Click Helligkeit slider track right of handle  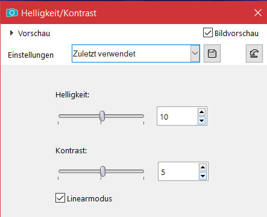pyautogui.click(x=124, y=116)
